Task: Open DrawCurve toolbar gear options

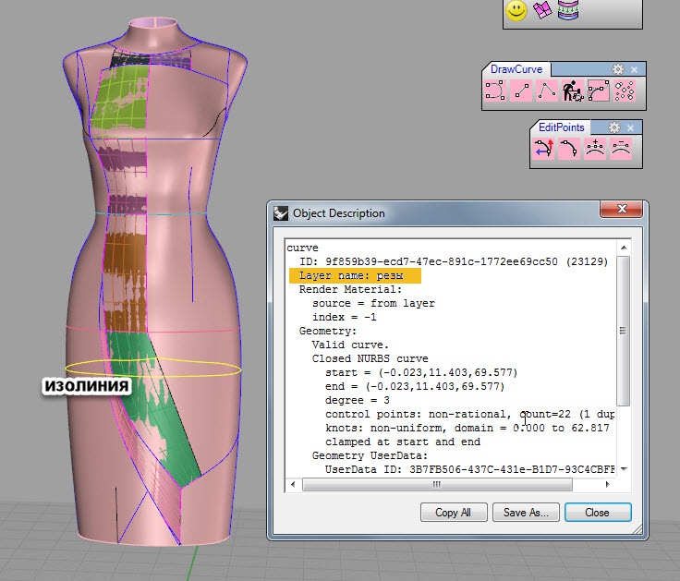Action: tap(618, 69)
